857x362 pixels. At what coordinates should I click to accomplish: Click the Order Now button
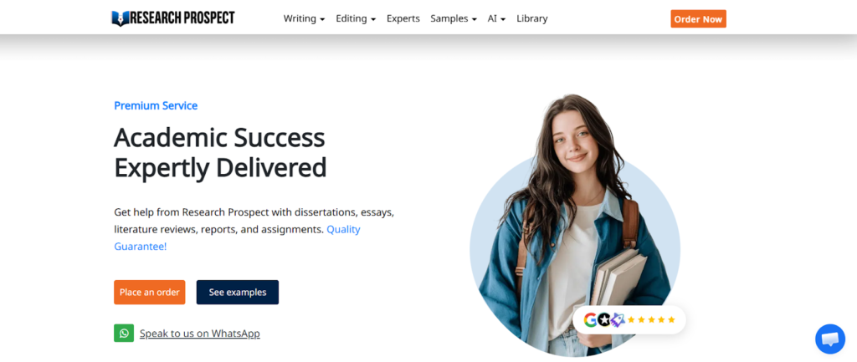pos(699,18)
